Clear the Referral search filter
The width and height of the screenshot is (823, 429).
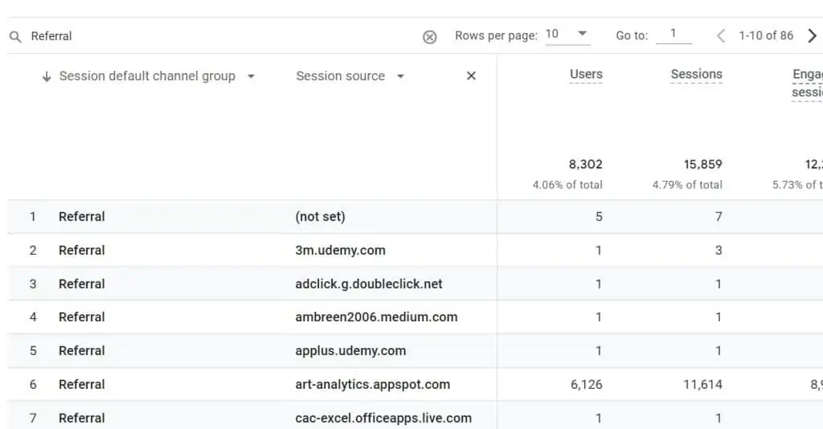[429, 37]
